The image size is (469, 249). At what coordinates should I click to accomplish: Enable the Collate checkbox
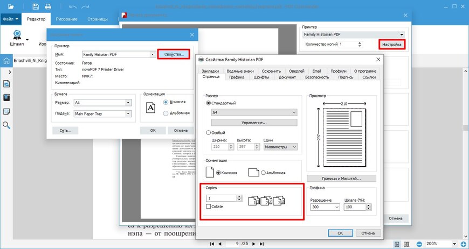pos(208,207)
